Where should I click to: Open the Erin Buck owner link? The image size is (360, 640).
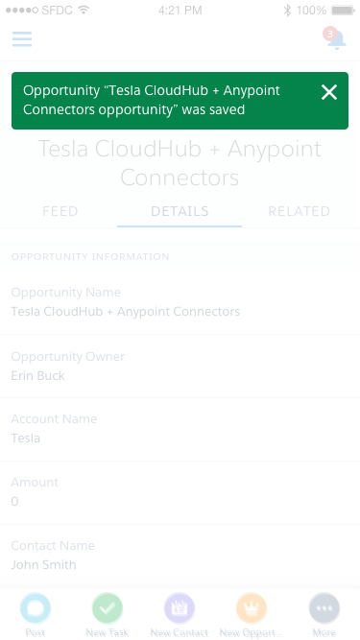click(x=37, y=375)
